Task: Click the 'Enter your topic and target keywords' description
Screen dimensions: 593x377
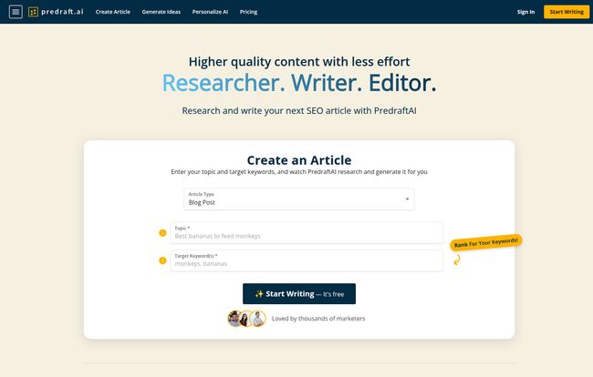Action: [x=299, y=172]
